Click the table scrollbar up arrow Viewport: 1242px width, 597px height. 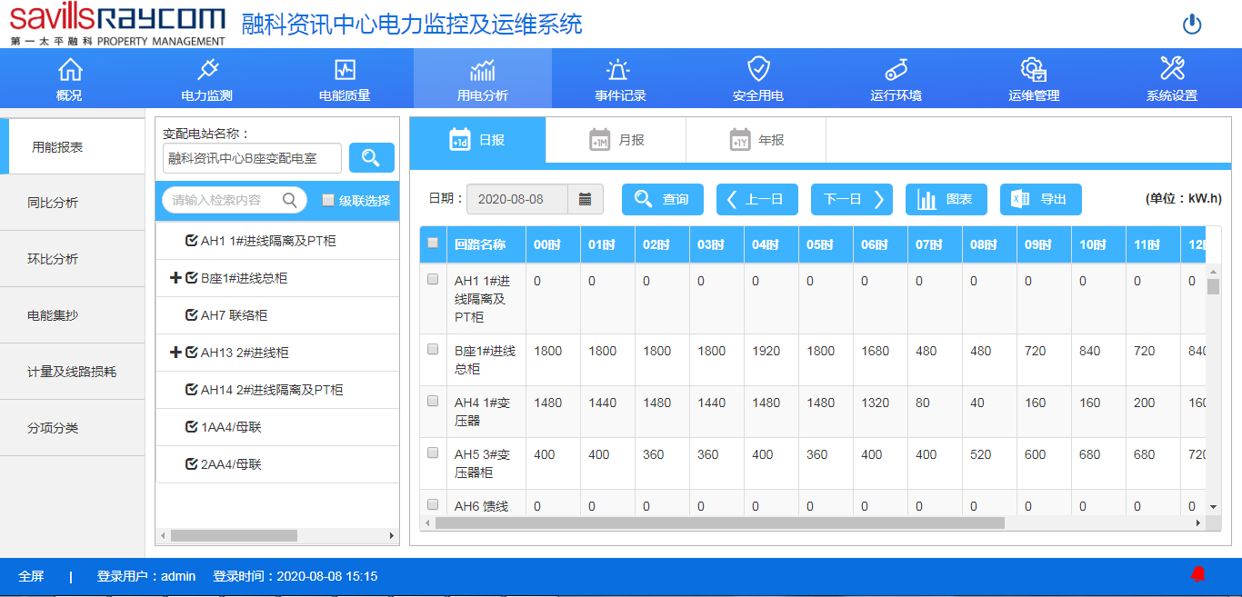click(1213, 272)
